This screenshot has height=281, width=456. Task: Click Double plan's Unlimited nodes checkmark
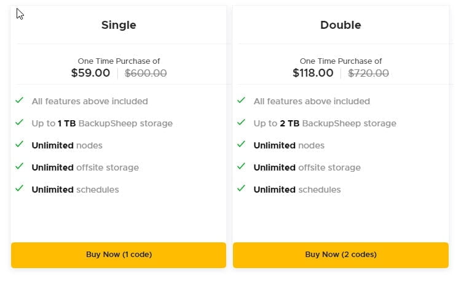[242, 145]
